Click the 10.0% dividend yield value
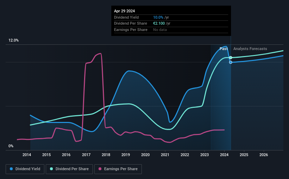Image resolution: width=289 pixels, height=179 pixels. 158,17
